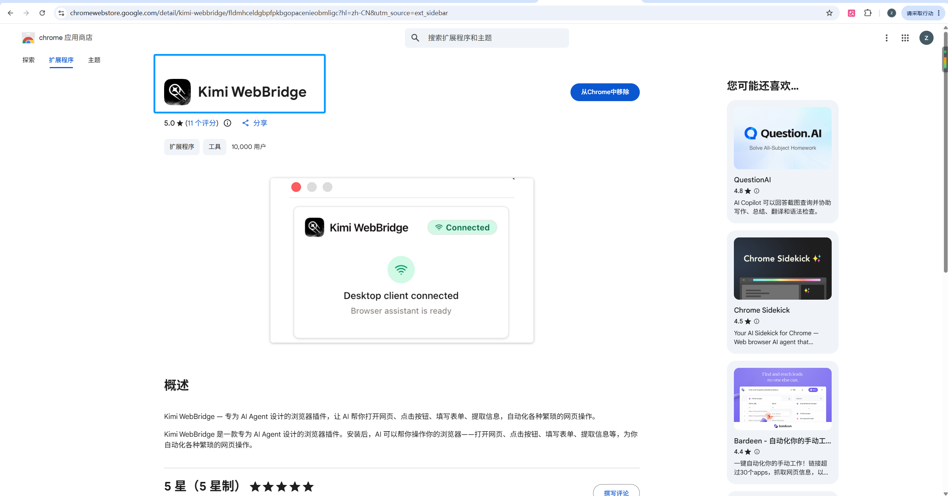Image resolution: width=948 pixels, height=496 pixels.
Task: Switch to the 扩展程序 tab
Action: tap(61, 60)
